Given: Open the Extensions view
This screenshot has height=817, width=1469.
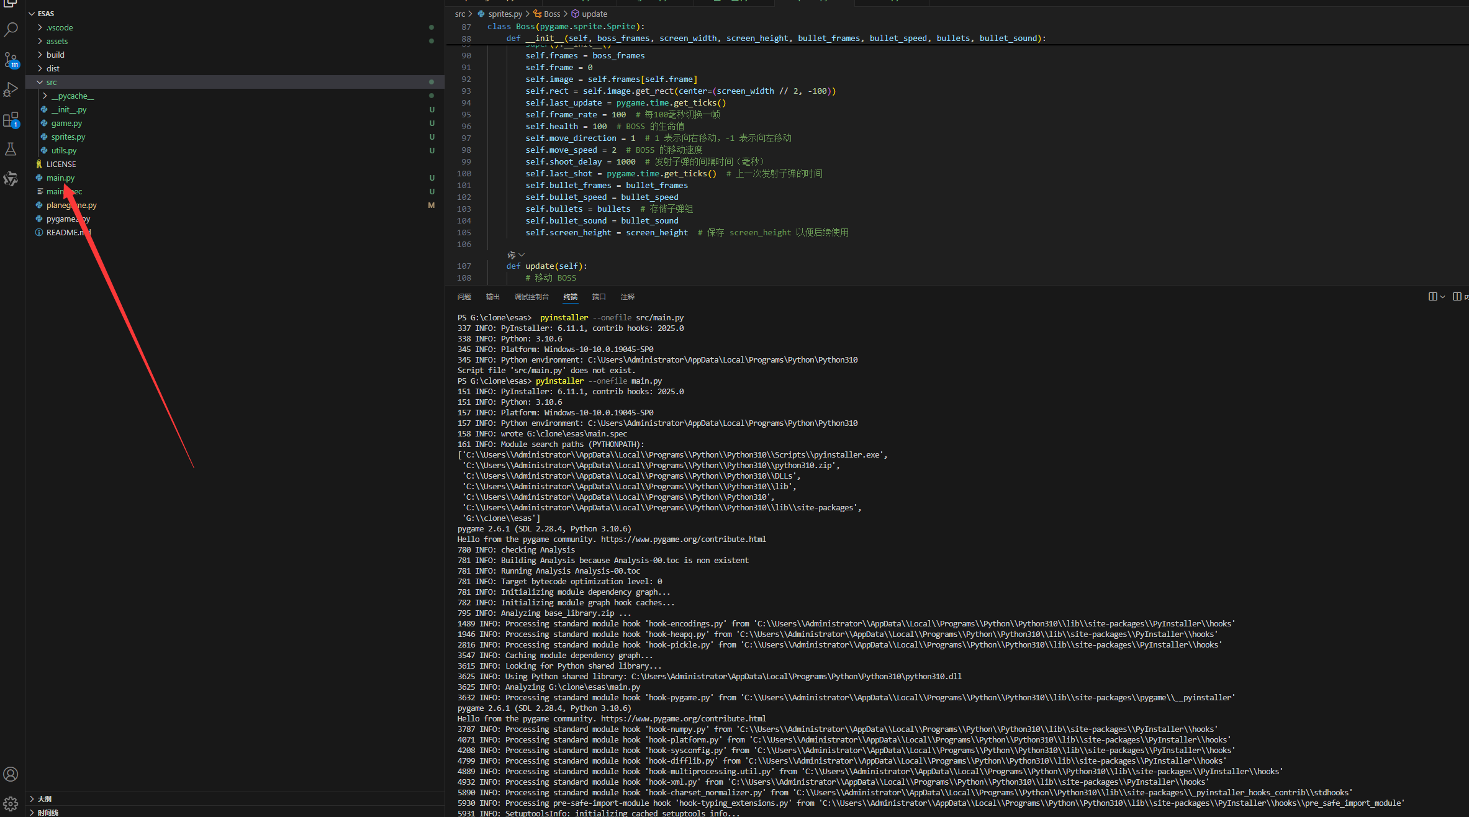Looking at the screenshot, I should click(x=11, y=119).
